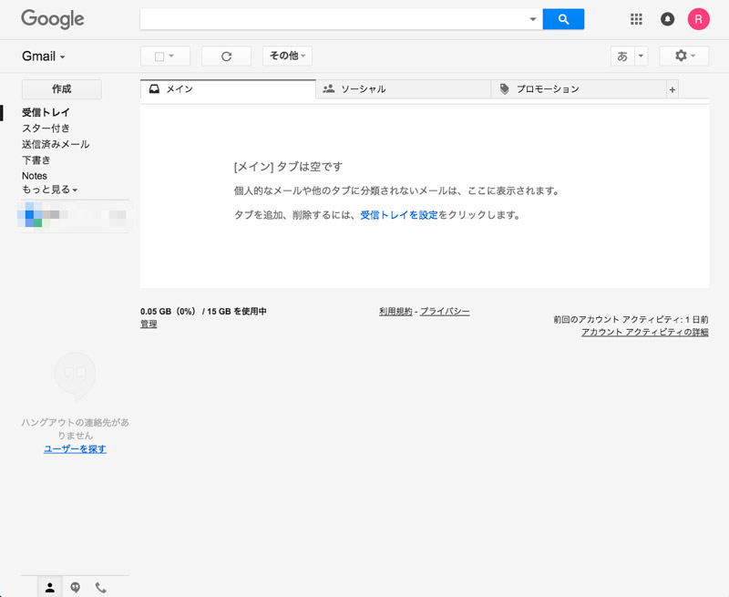
Task: Click the phone call icon at bottom left
Action: 100,587
